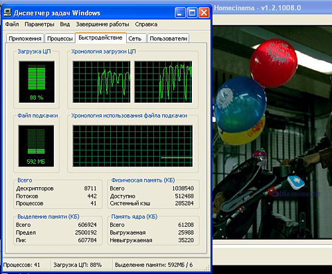Click the Пик value 607784
The height and width of the screenshot is (274, 332).
coord(88,240)
